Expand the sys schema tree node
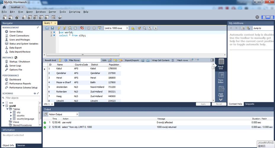 3,103
